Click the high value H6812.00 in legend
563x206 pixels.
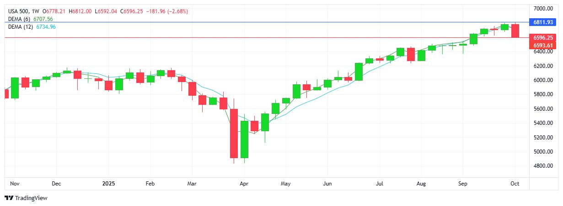tap(80, 11)
